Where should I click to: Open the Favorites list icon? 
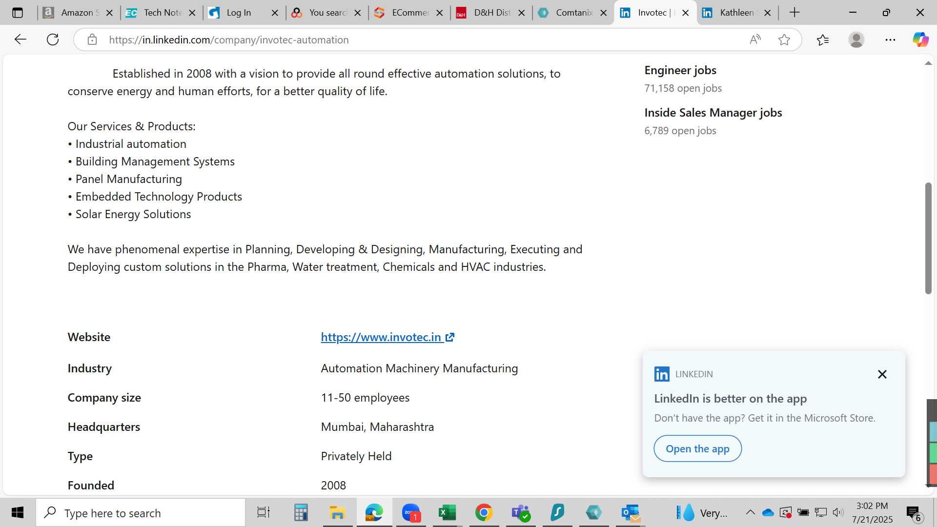click(823, 40)
